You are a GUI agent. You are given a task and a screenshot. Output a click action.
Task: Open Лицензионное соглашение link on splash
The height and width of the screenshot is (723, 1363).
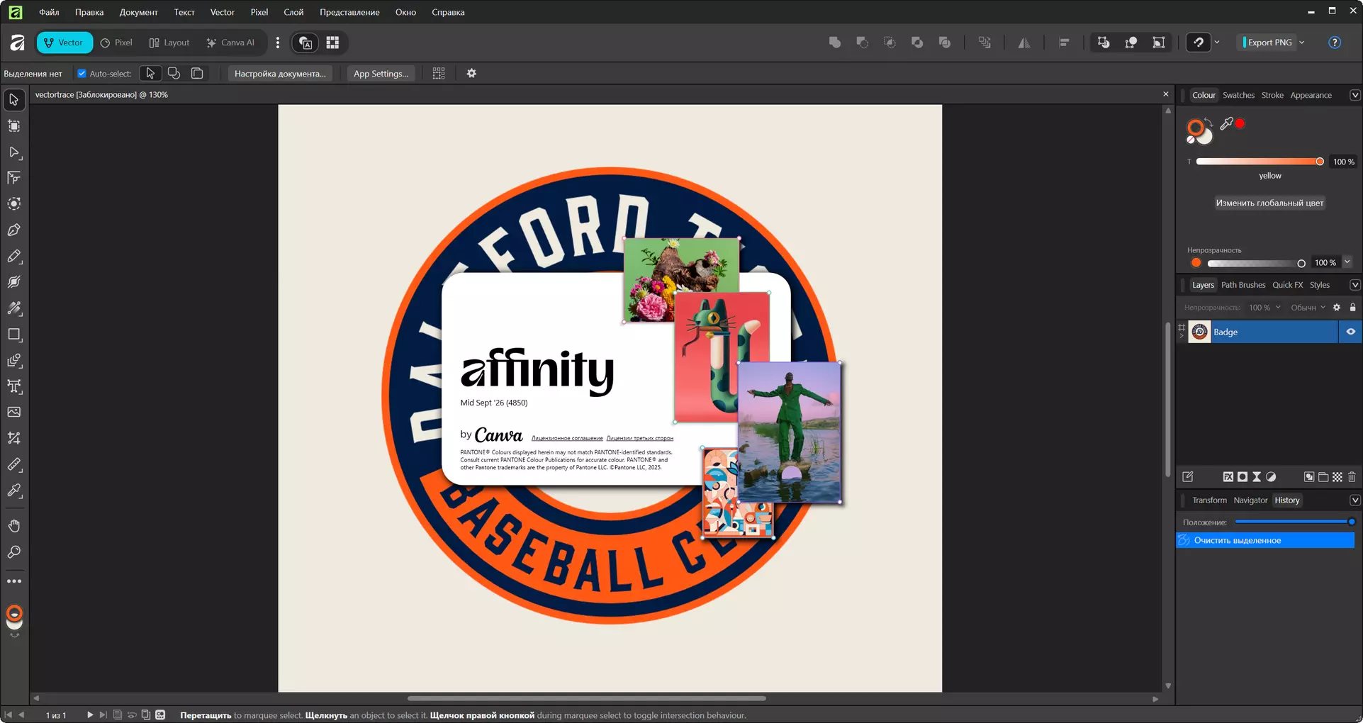[567, 439]
